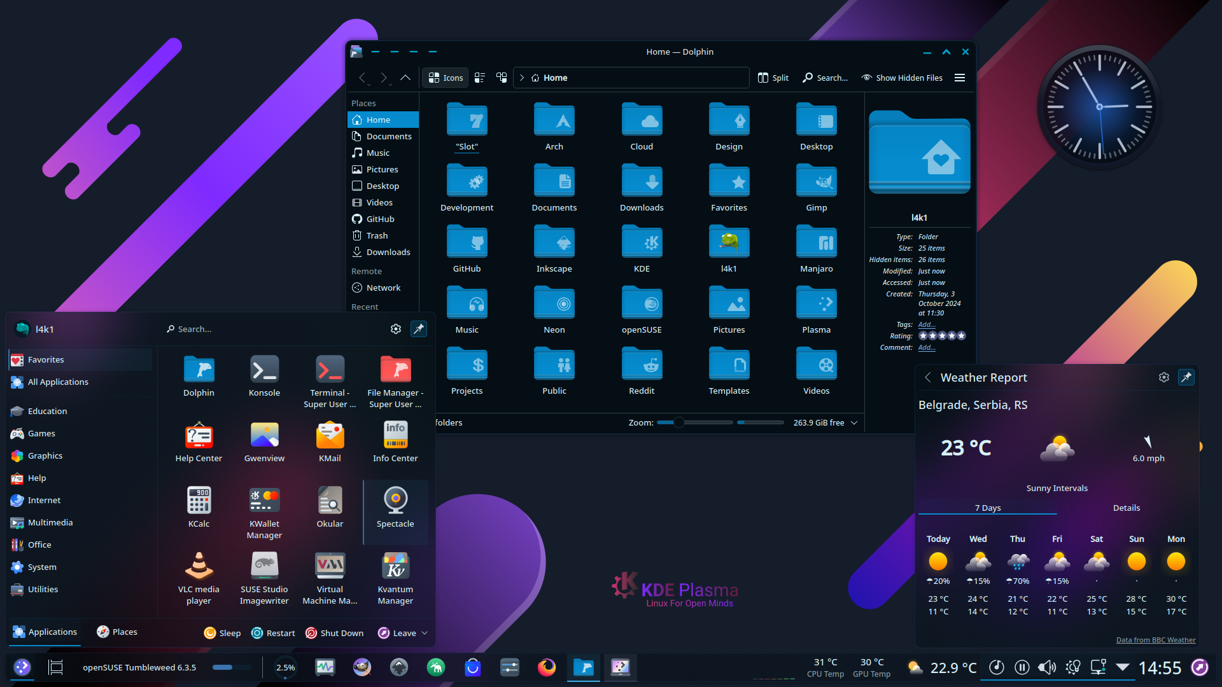Click the Home location bar

pyautogui.click(x=630, y=78)
